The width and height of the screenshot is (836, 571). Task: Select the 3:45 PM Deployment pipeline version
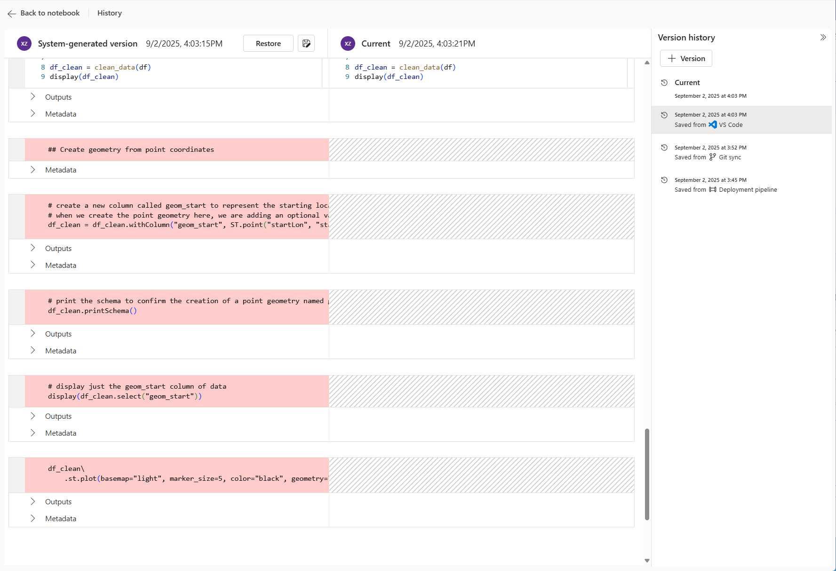741,185
